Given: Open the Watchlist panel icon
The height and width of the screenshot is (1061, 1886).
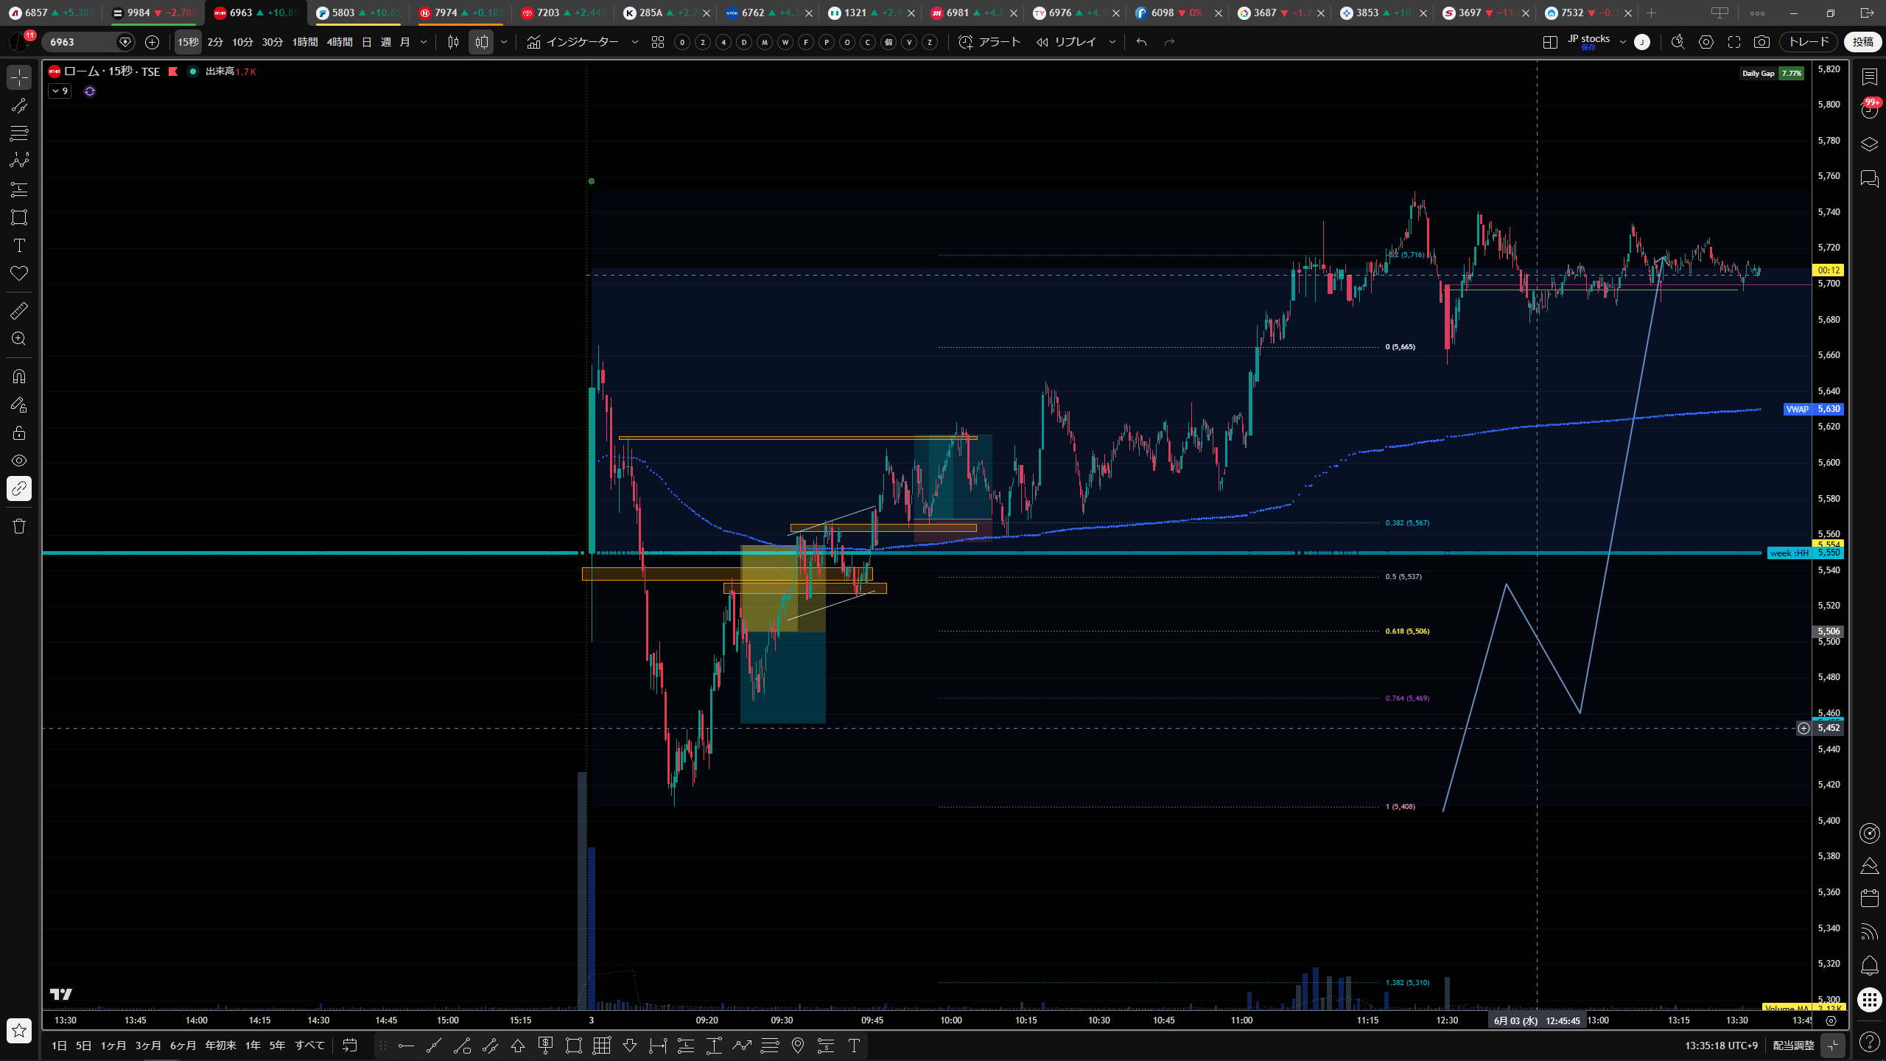Looking at the screenshot, I should (1869, 77).
